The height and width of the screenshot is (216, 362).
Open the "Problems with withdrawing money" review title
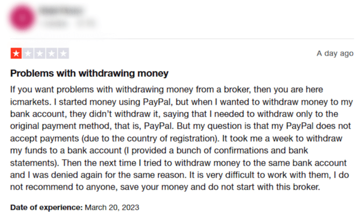[x=89, y=73]
